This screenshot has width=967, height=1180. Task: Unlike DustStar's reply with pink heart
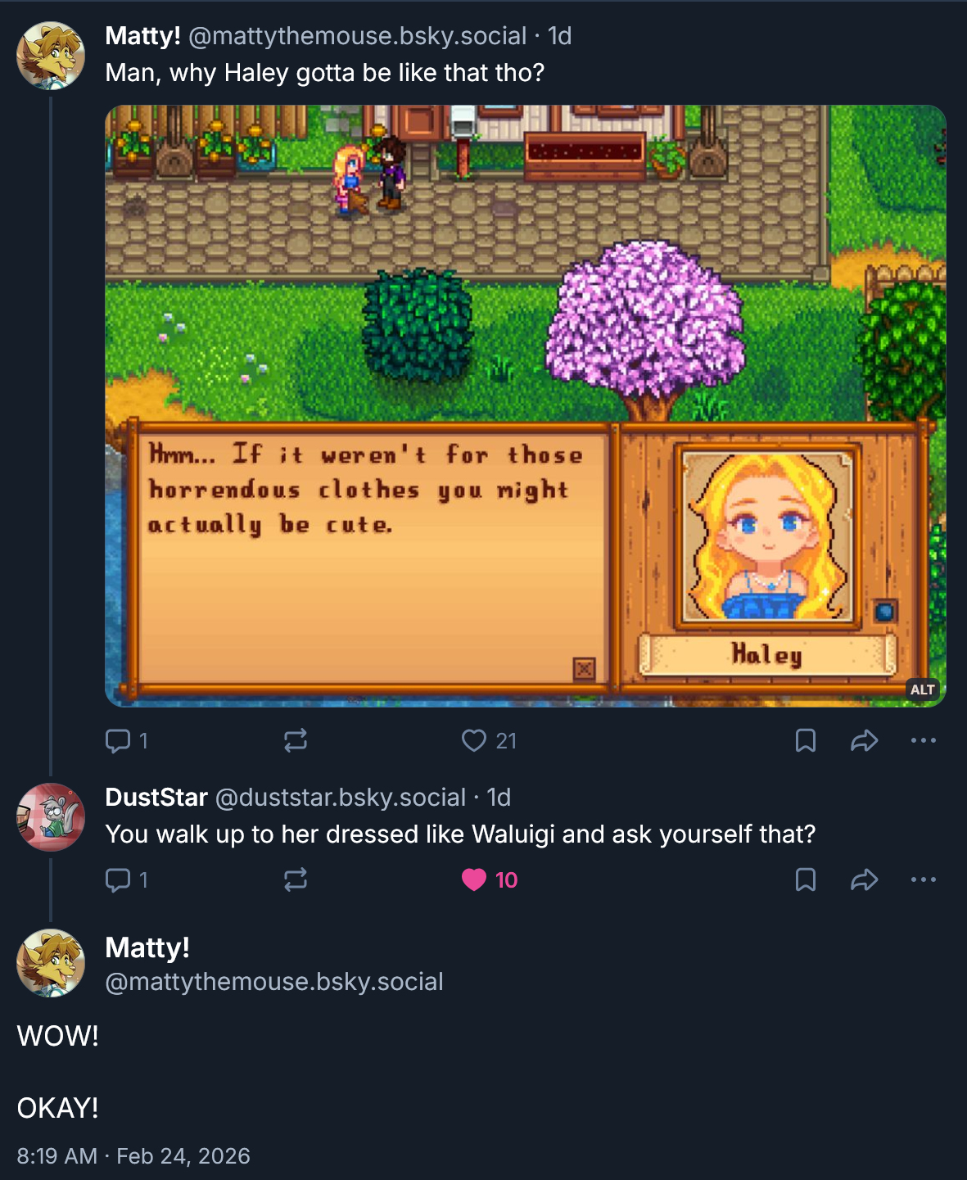(475, 880)
